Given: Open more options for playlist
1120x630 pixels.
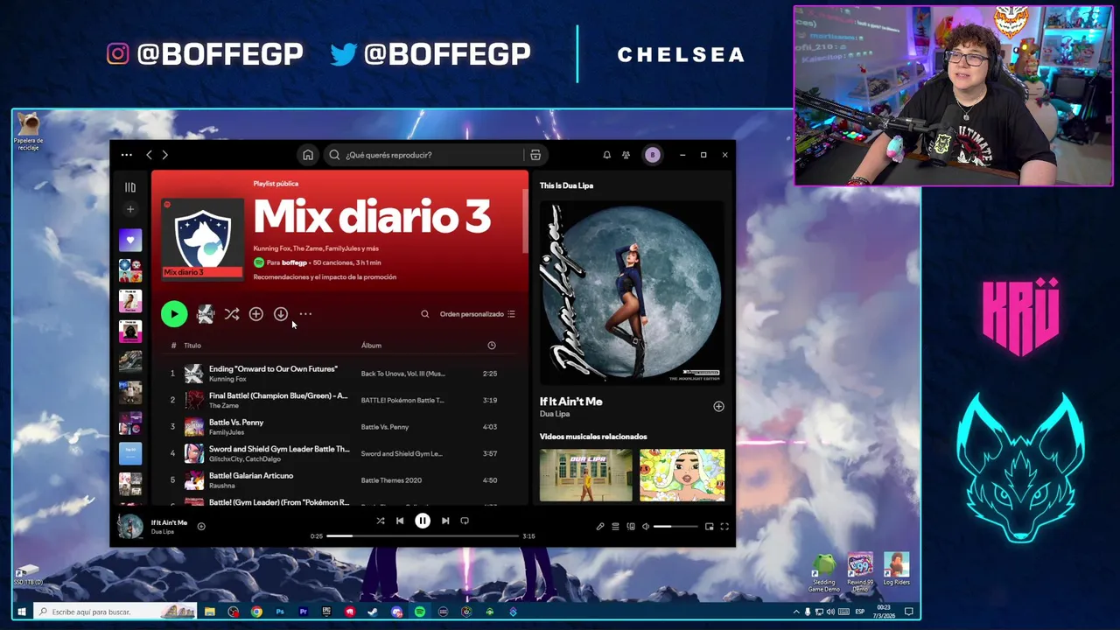Looking at the screenshot, I should click(305, 314).
